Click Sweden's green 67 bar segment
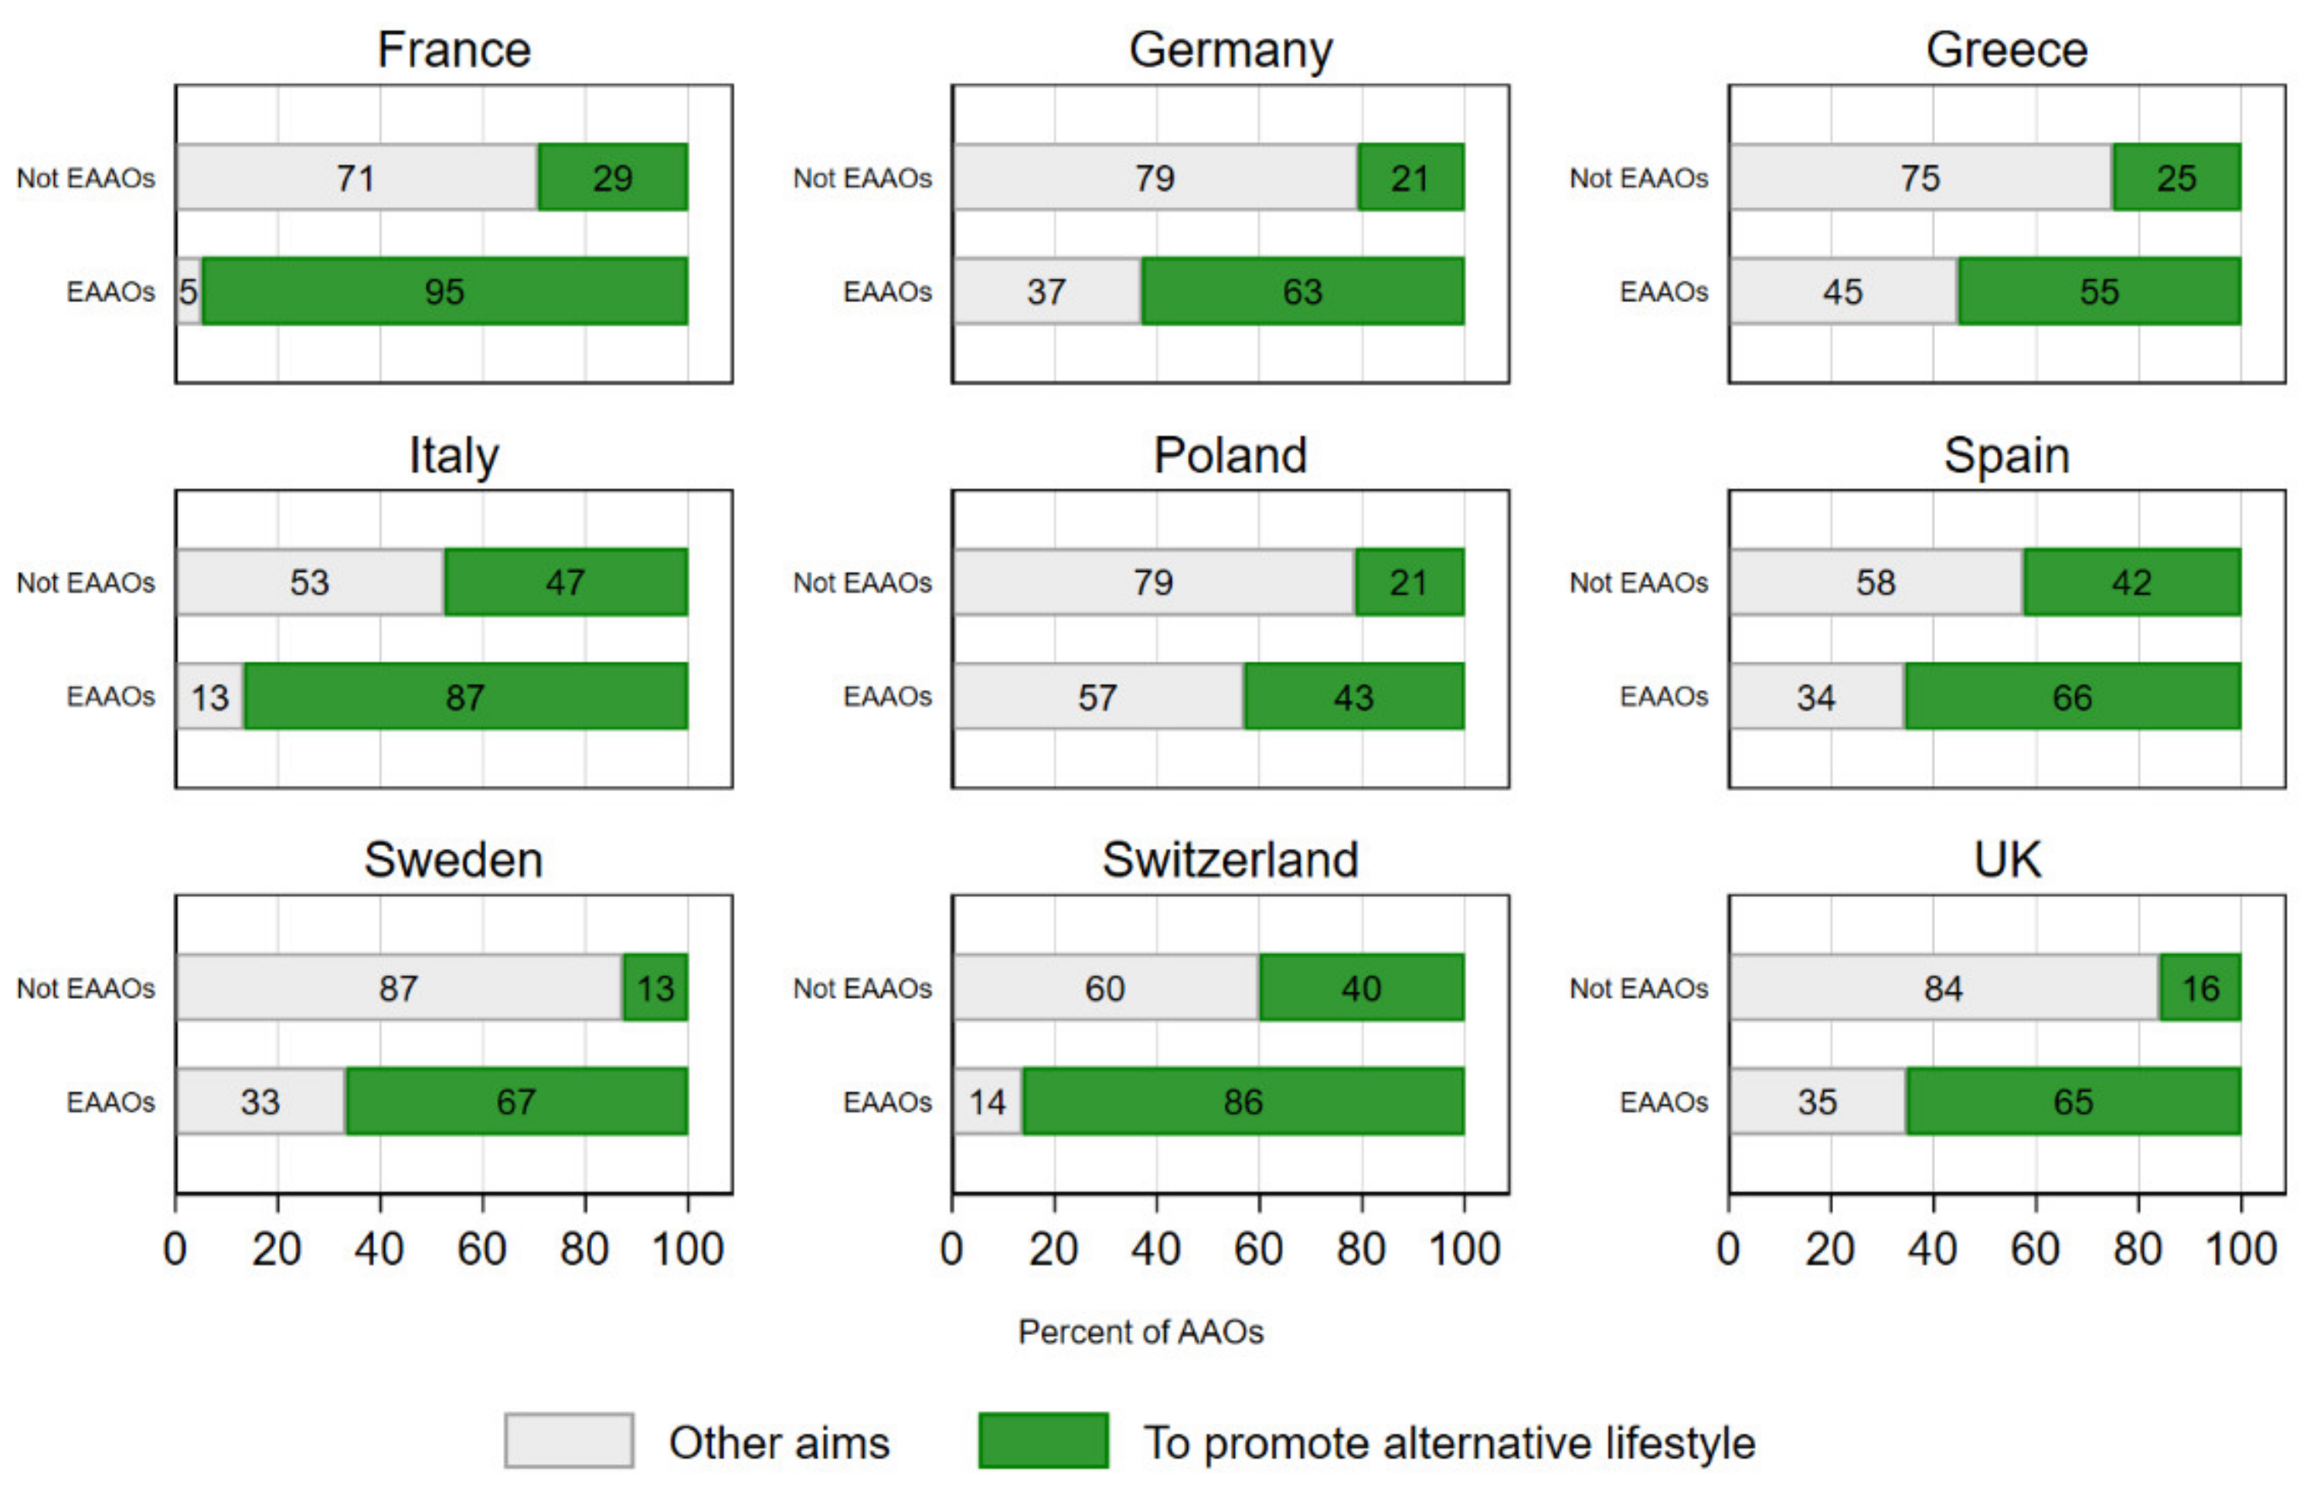2303x1505 pixels. pos(515,1102)
